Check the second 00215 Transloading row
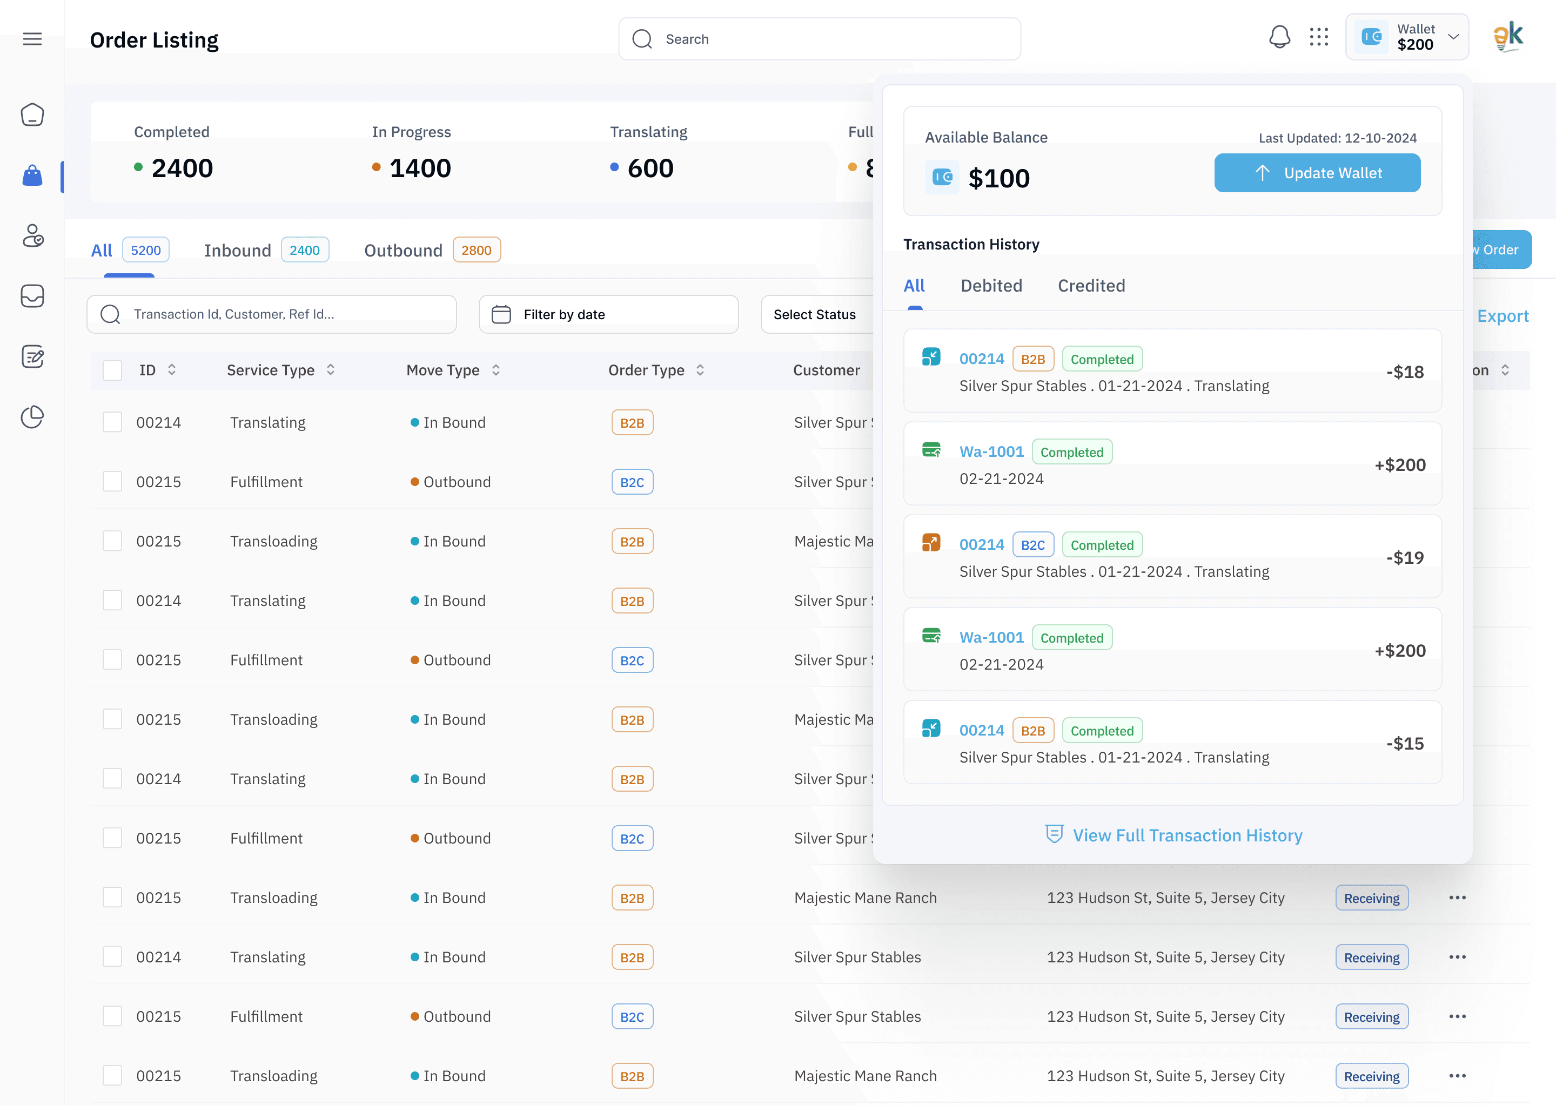 112,719
